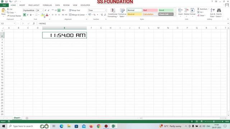Add a new sheet with plus icon
Image resolution: width=230 pixels, height=129 pixels.
tap(27, 118)
